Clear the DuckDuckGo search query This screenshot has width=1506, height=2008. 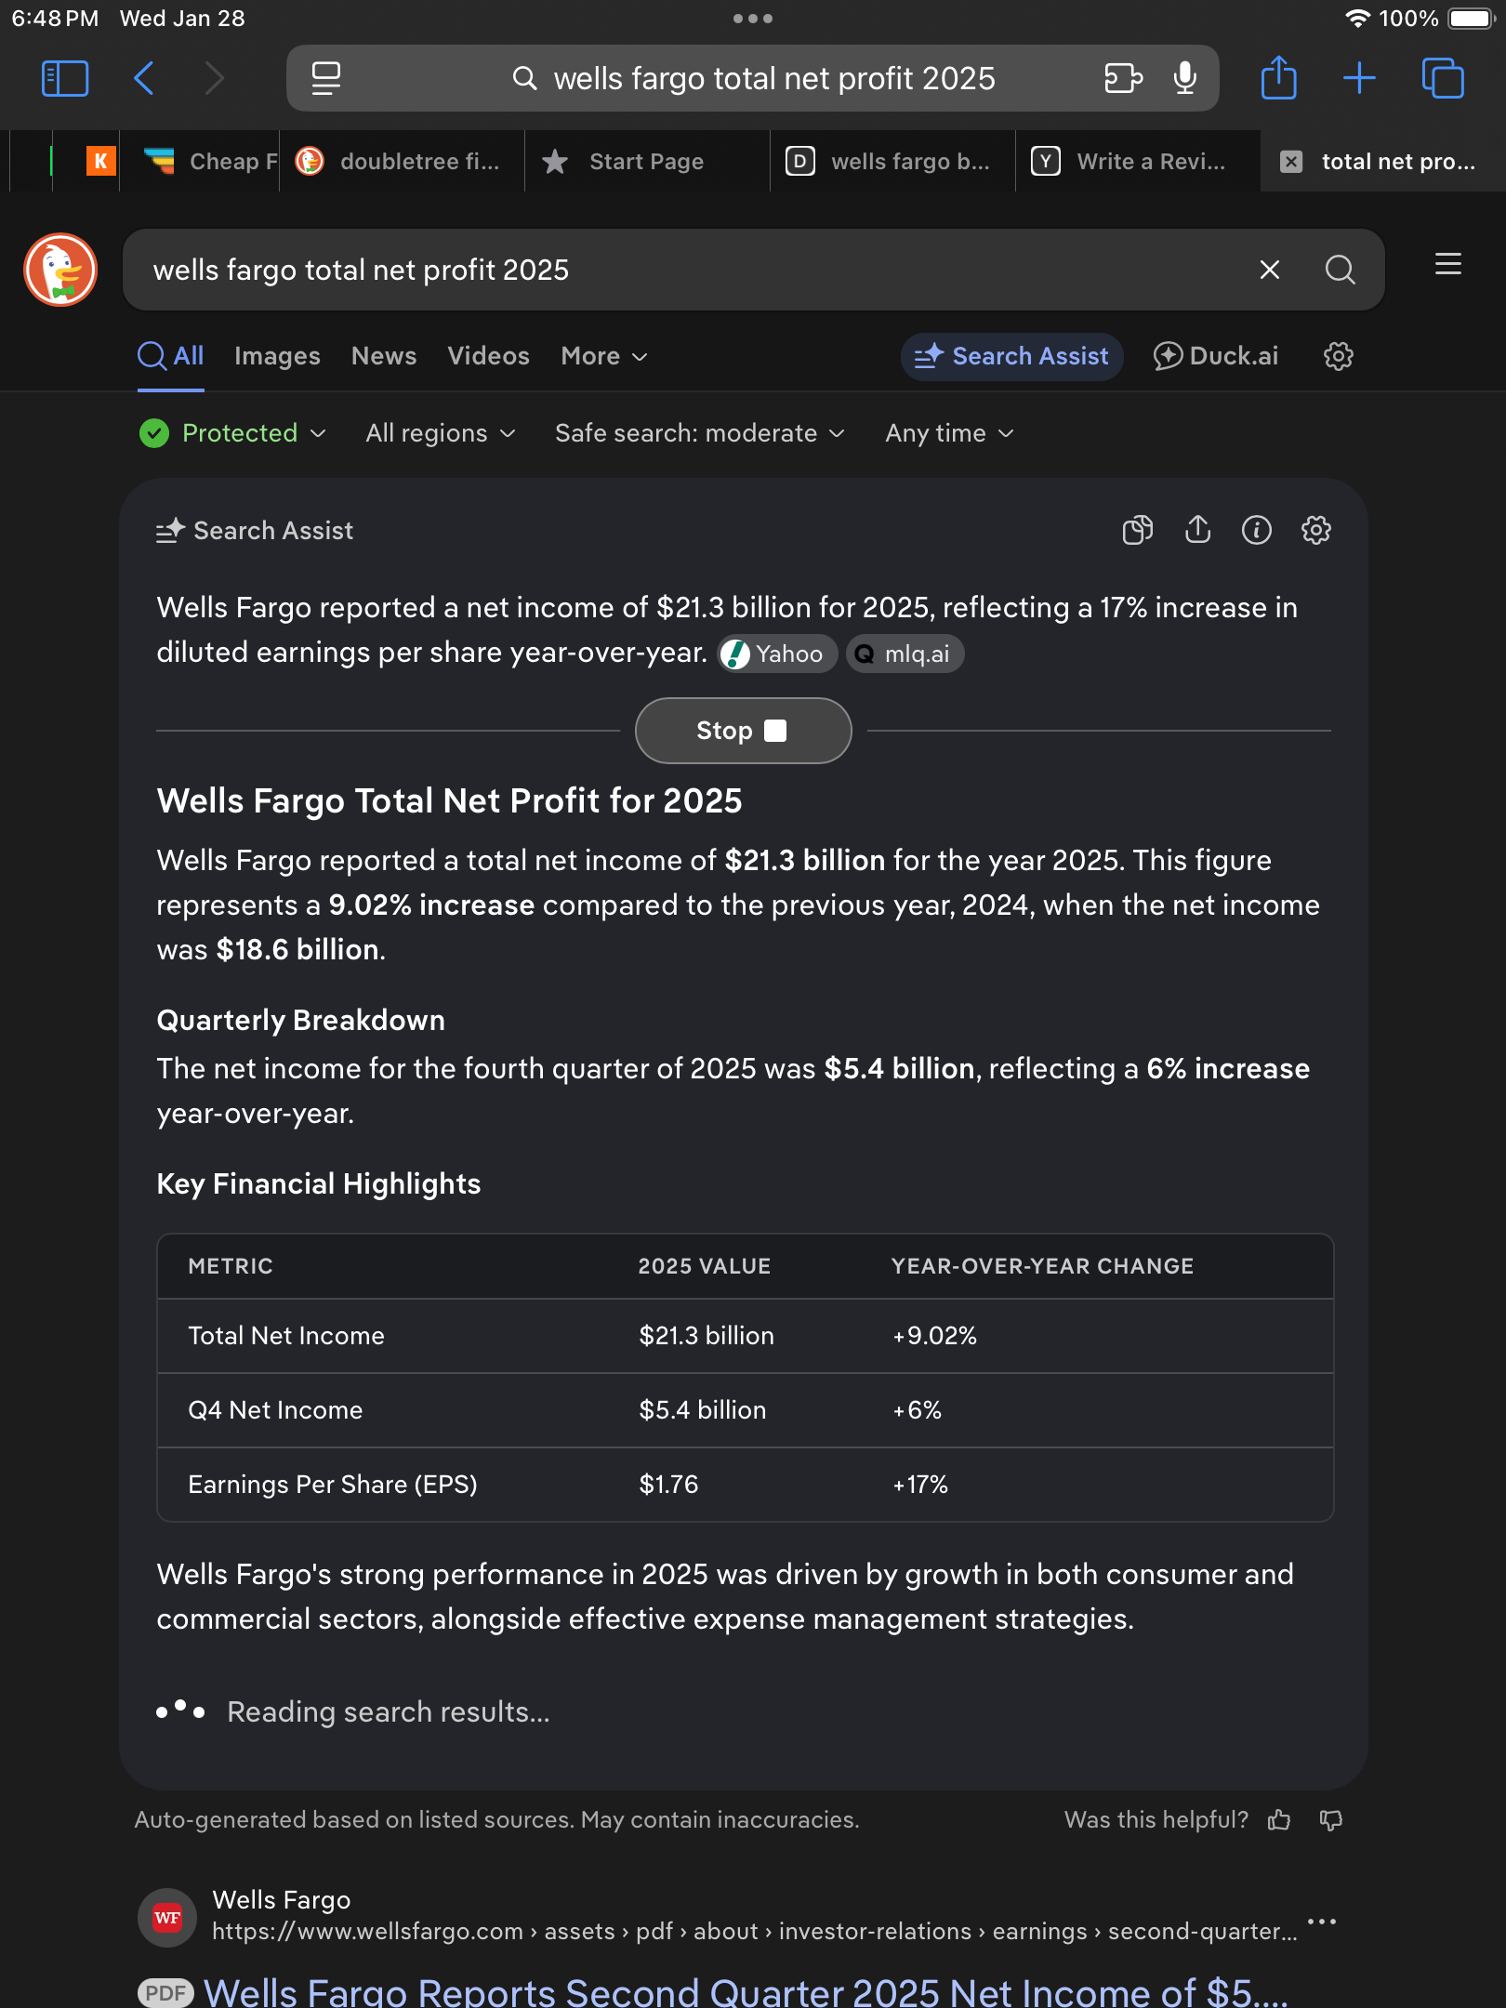[1269, 270]
